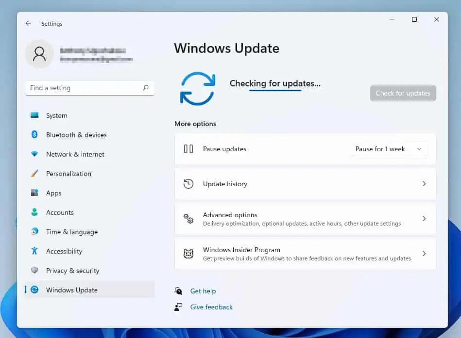
Task: Click the Update history clock icon
Action: (x=188, y=184)
